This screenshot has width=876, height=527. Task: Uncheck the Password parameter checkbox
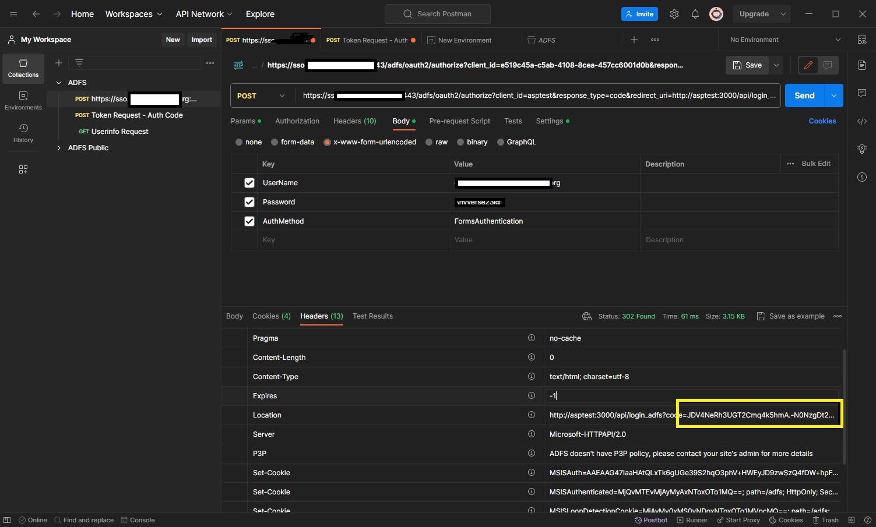coord(249,202)
